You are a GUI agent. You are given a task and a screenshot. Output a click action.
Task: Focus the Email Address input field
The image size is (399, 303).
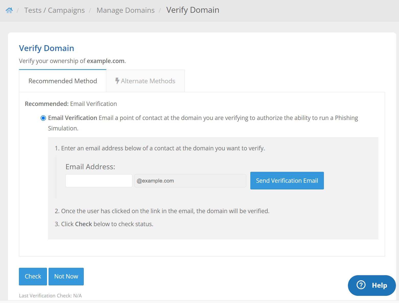99,181
